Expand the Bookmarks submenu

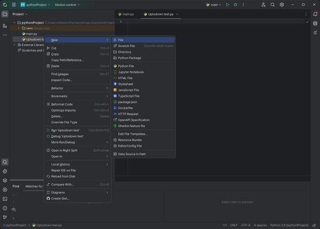click(x=77, y=96)
